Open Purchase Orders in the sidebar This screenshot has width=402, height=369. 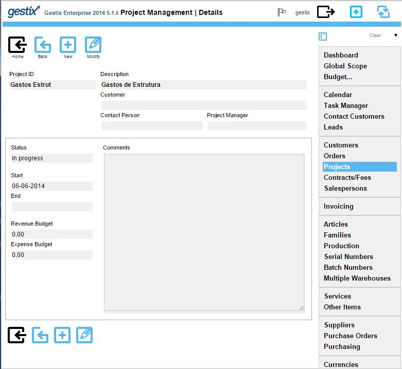(350, 336)
